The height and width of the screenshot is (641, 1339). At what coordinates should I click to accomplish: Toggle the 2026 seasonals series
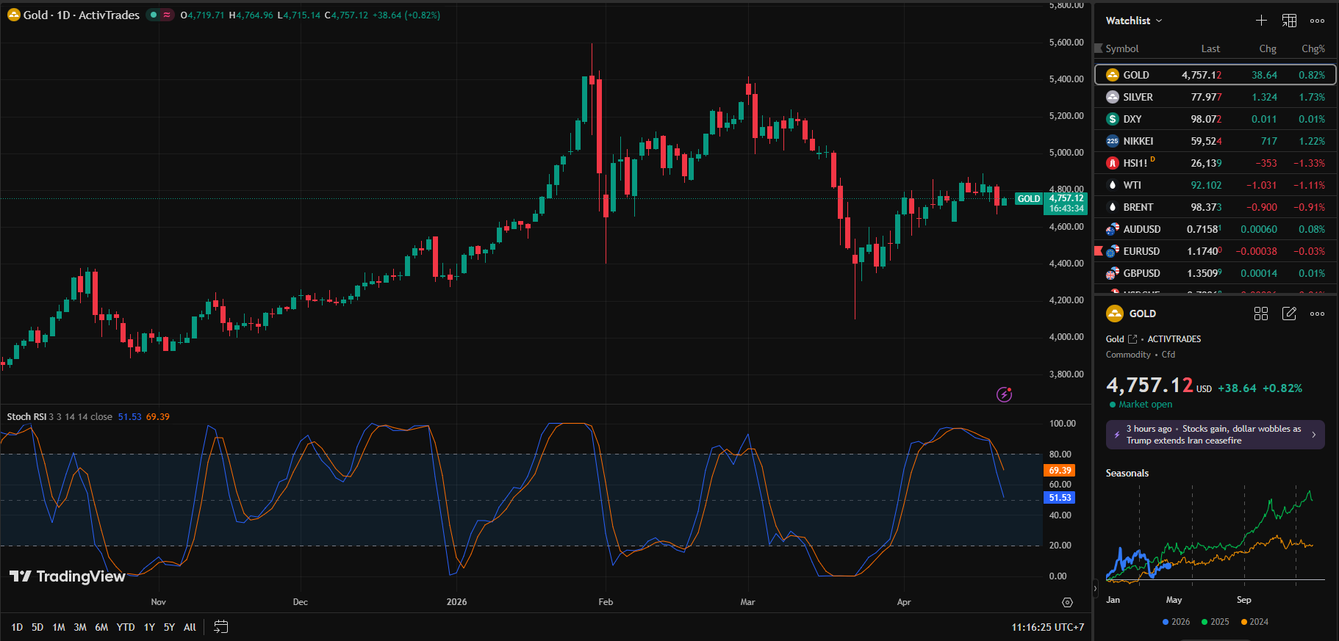click(1176, 622)
